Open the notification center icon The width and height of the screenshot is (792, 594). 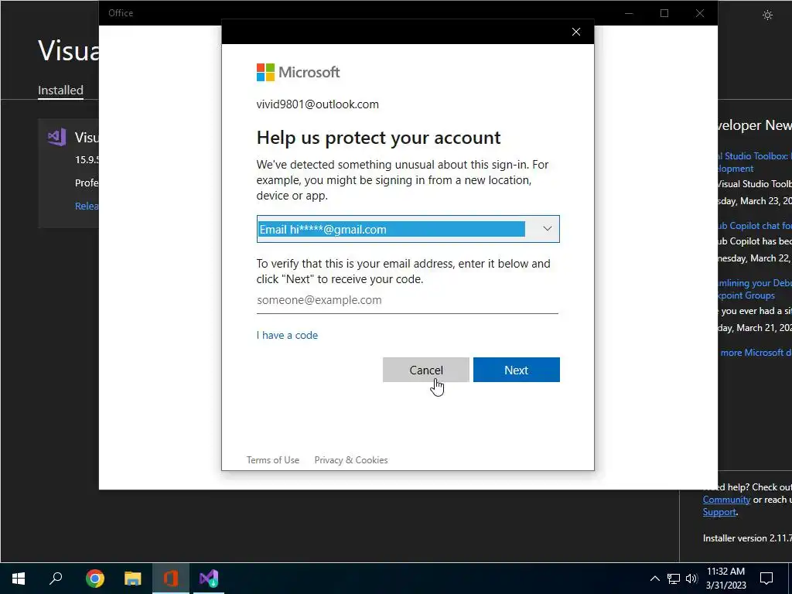coord(766,579)
